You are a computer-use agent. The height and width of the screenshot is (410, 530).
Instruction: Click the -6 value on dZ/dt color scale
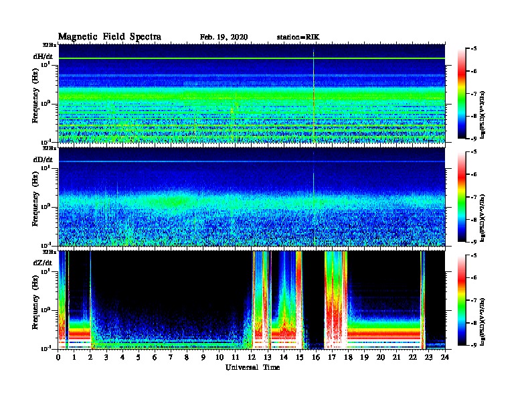coord(474,278)
